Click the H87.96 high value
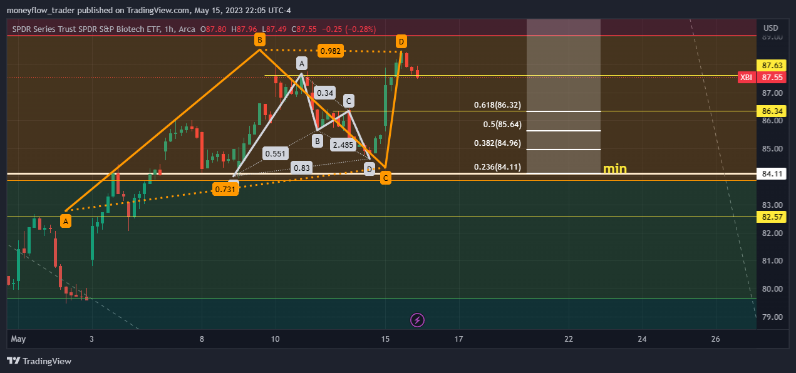 tap(244, 29)
